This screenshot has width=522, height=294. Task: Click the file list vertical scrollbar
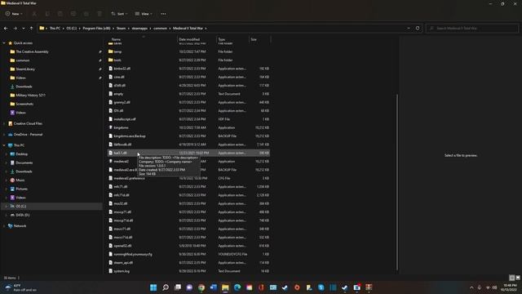coord(396,181)
